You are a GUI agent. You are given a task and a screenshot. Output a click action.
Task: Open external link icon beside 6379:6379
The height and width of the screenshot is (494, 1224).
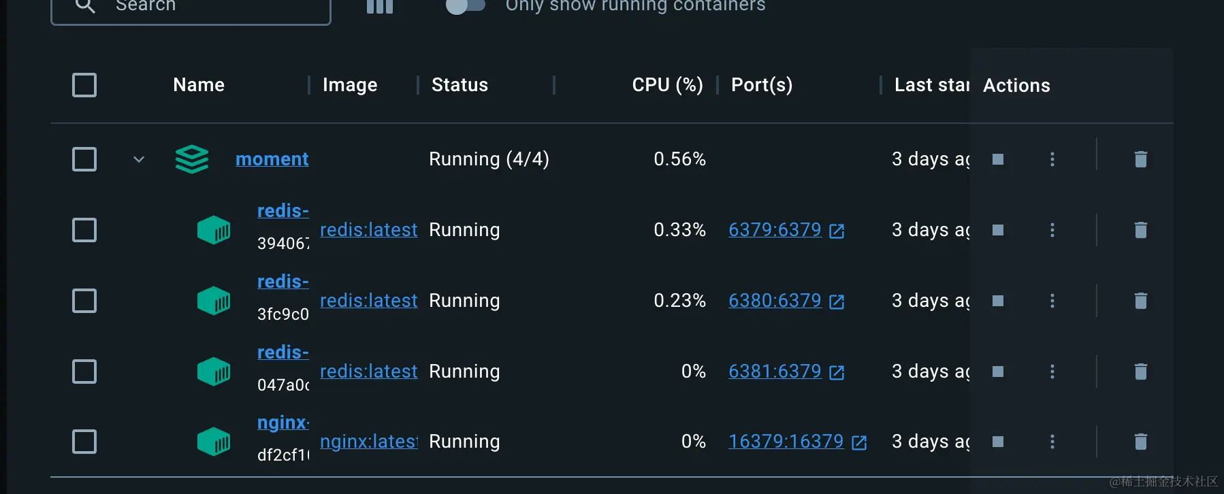tap(837, 231)
